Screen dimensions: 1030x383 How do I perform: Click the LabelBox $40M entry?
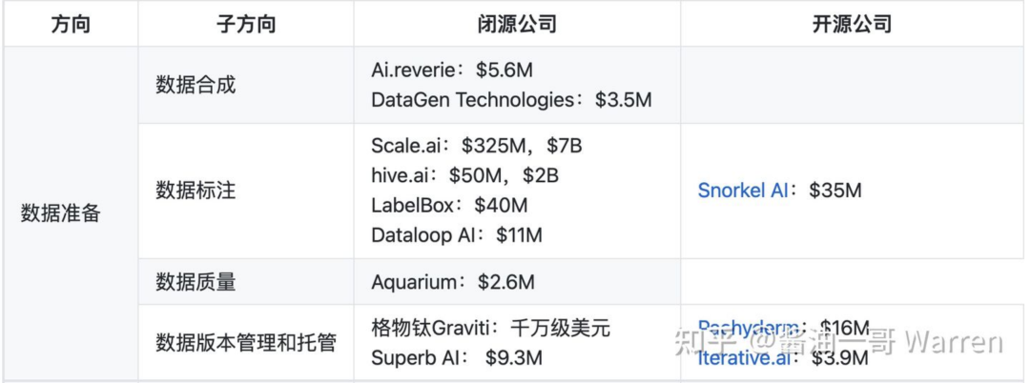[449, 205]
